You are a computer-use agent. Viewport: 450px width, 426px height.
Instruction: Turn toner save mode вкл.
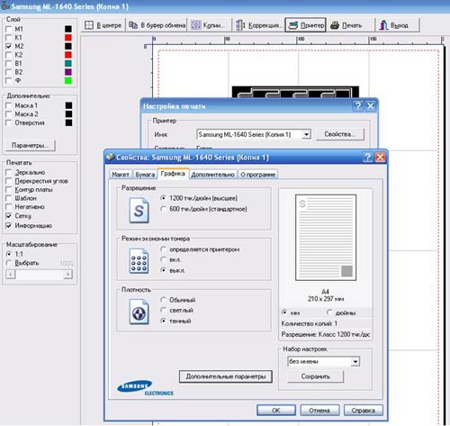point(163,259)
